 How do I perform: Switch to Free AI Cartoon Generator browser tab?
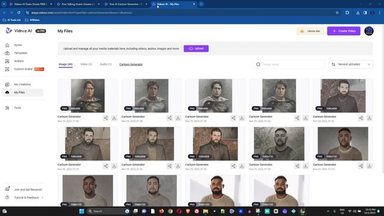(x=125, y=4)
